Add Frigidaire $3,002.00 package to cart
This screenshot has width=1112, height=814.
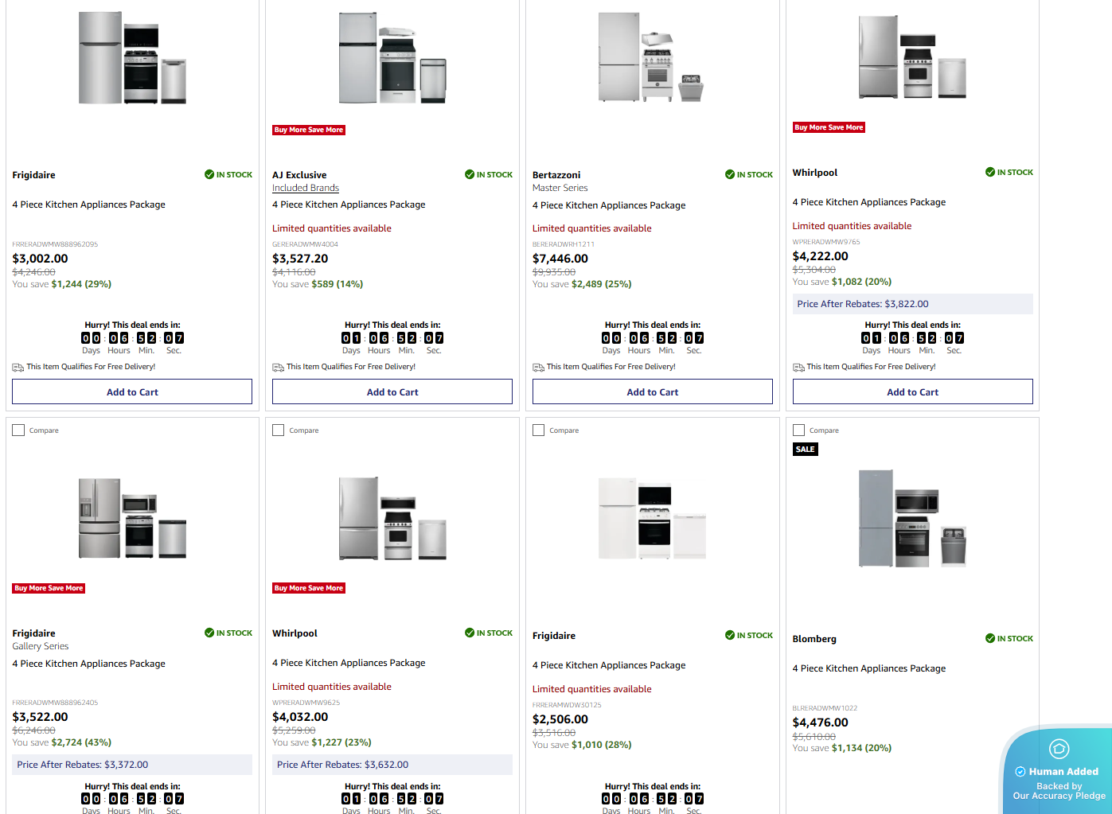132,391
